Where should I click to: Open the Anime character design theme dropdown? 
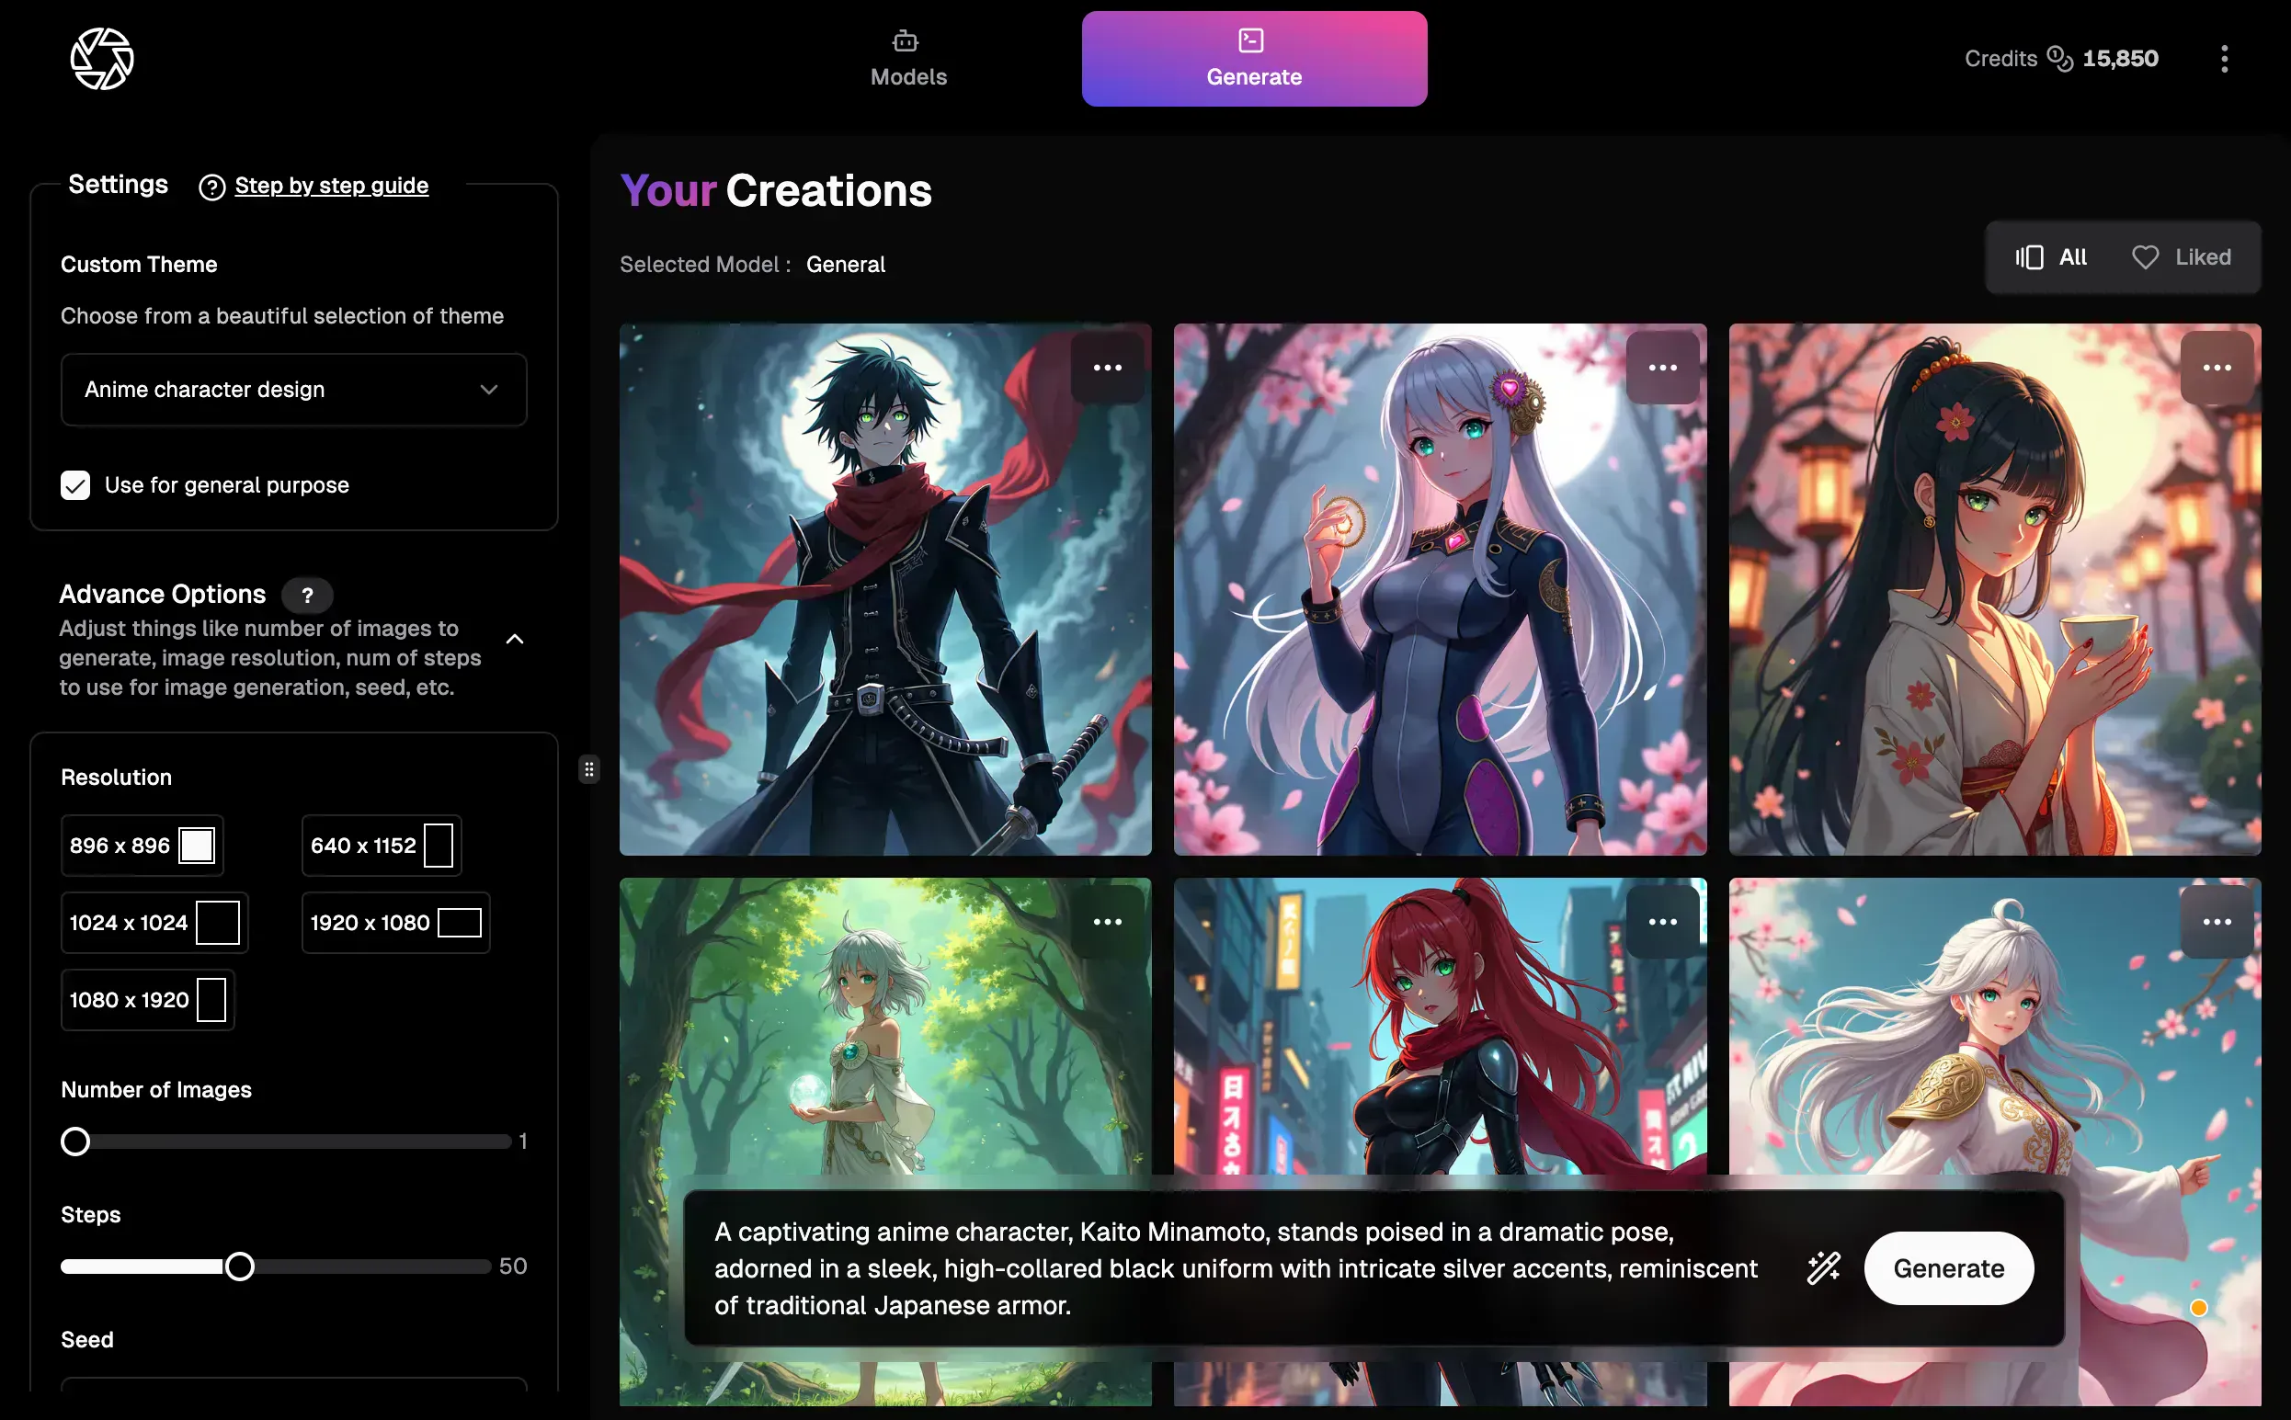tap(293, 390)
